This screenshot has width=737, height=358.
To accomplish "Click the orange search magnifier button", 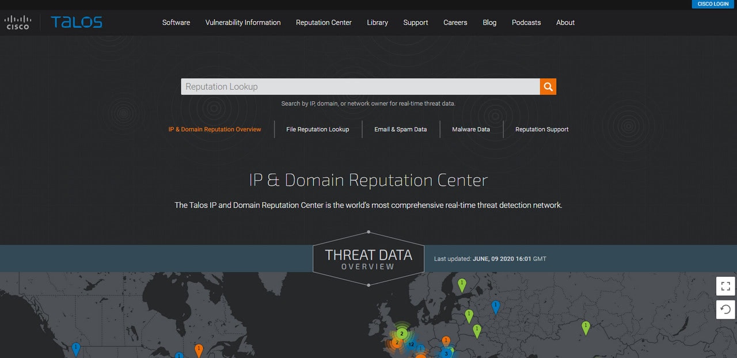I will click(548, 87).
